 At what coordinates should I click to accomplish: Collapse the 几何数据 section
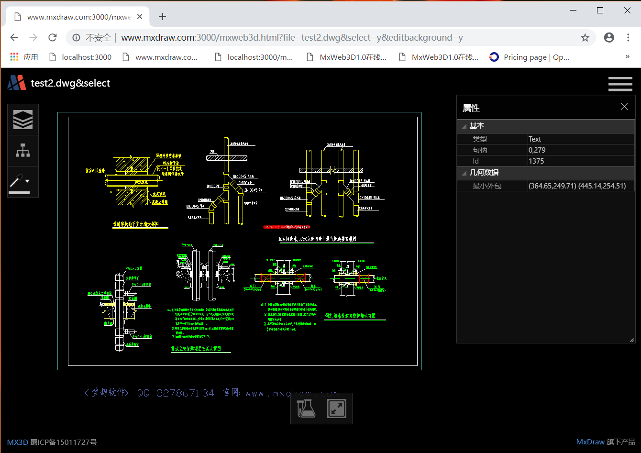tap(464, 173)
